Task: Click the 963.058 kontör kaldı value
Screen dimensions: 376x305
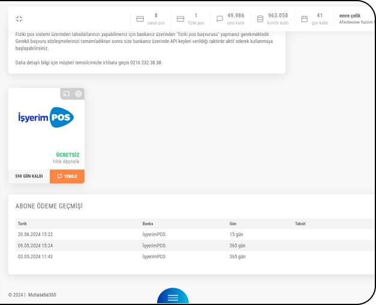Action: coord(278,16)
